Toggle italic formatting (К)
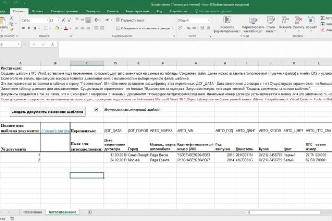The image size is (332, 221). [29, 28]
